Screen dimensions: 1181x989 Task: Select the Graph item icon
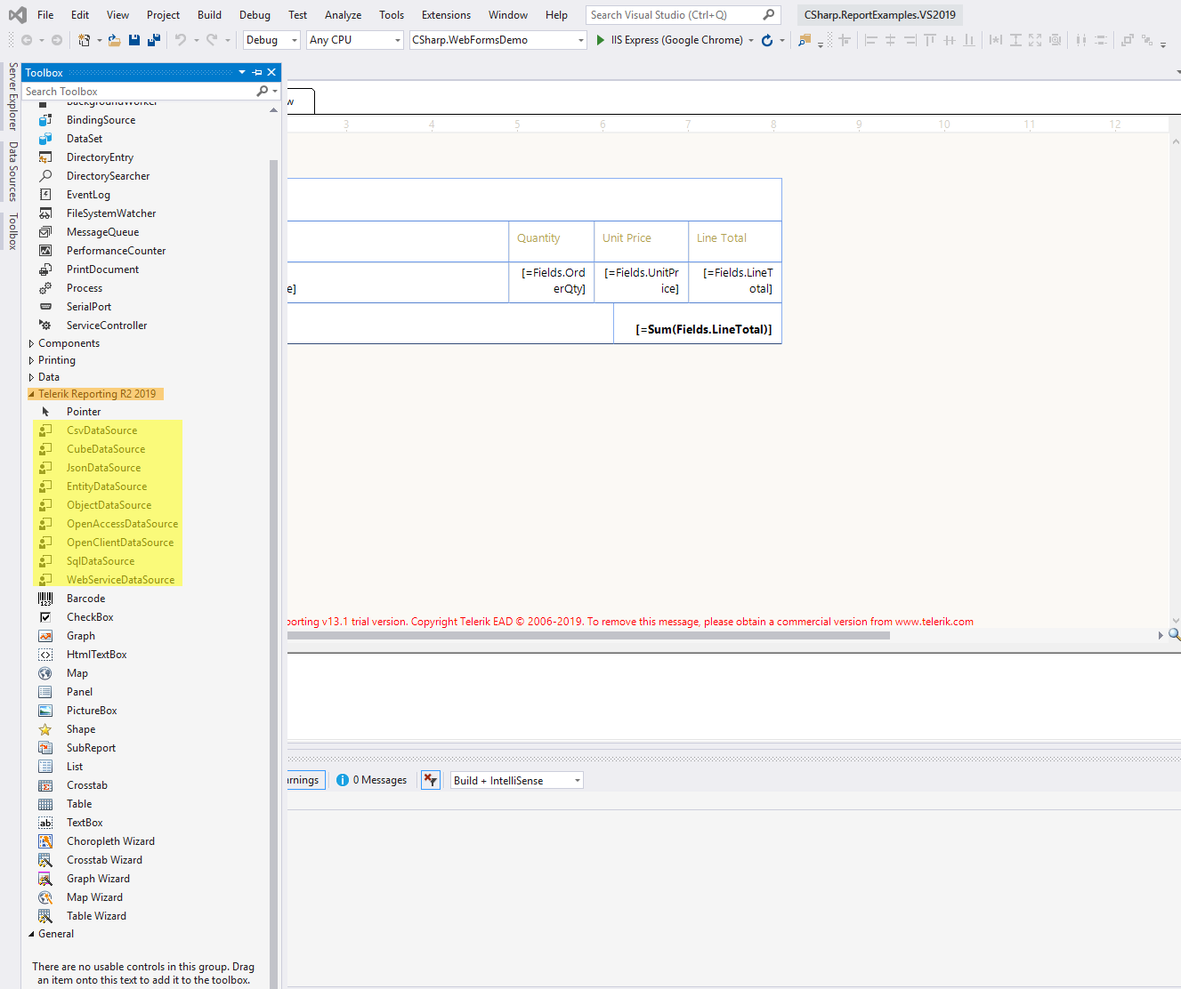point(45,636)
